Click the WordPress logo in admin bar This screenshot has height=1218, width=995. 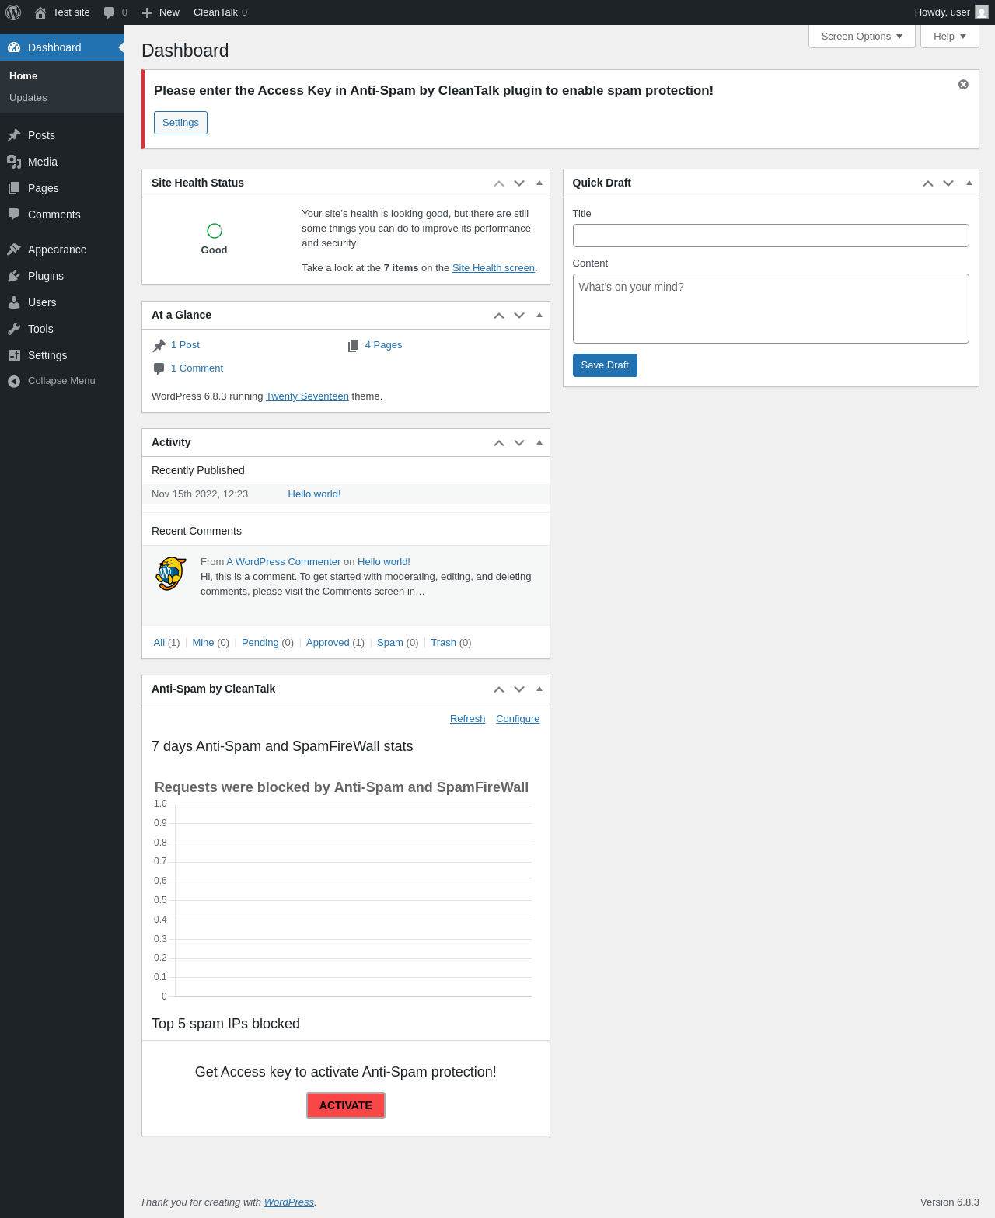pos(13,12)
